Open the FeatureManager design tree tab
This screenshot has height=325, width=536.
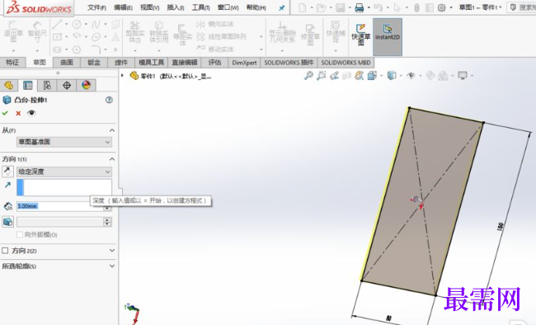tap(8, 85)
